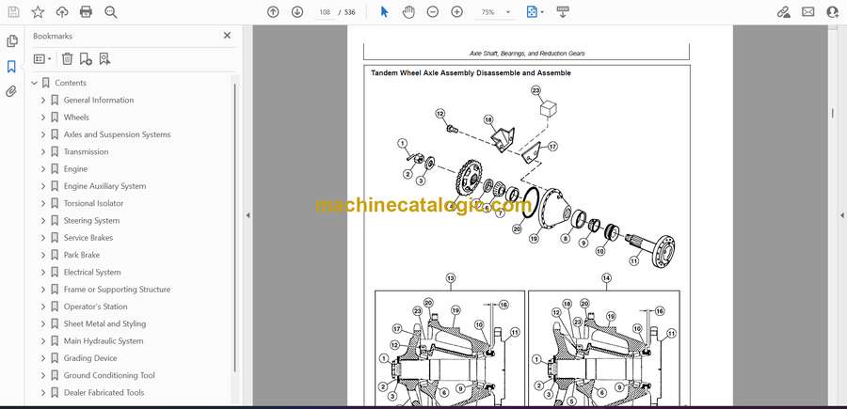Image resolution: width=847 pixels, height=409 pixels.
Task: Go to next page with the down arrow
Action: [297, 12]
